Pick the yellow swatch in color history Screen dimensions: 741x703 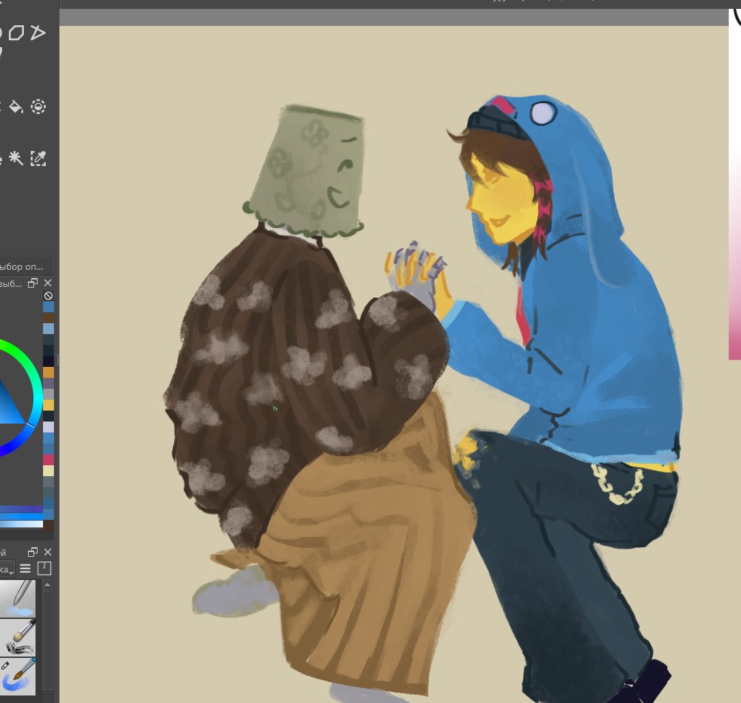point(48,405)
